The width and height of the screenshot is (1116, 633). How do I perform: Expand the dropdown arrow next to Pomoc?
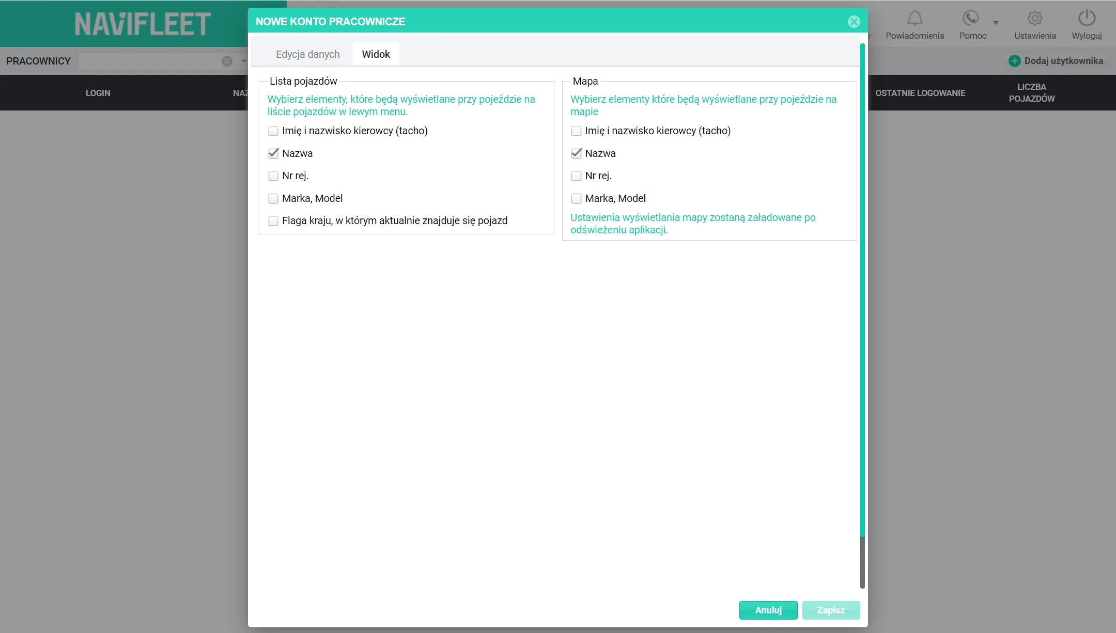[x=996, y=23]
